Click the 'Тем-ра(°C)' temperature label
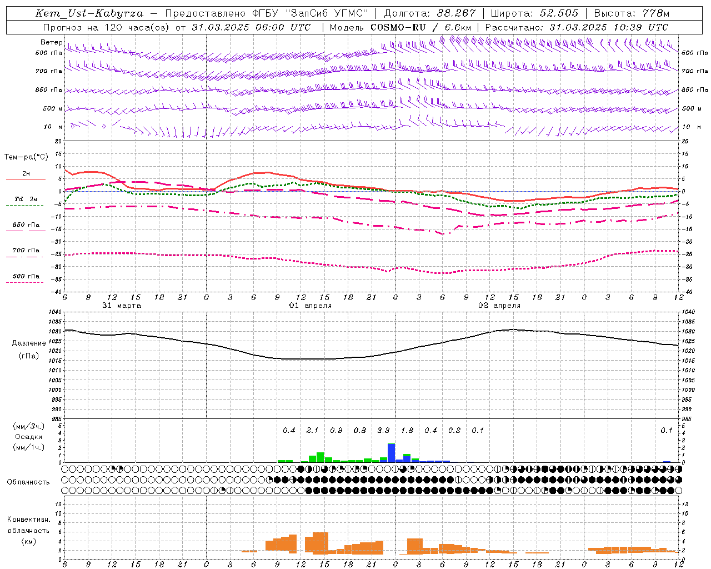The width and height of the screenshot is (711, 569). (x=26, y=157)
